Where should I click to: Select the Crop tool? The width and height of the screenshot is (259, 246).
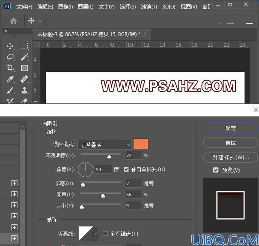tap(10, 68)
